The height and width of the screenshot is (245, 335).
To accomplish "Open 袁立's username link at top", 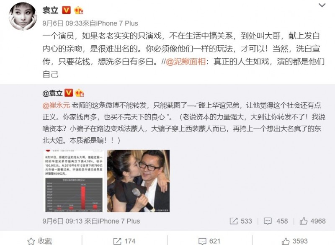I will pyautogui.click(x=50, y=10).
